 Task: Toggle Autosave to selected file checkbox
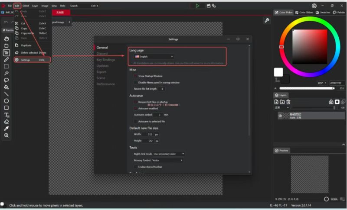click(135, 121)
